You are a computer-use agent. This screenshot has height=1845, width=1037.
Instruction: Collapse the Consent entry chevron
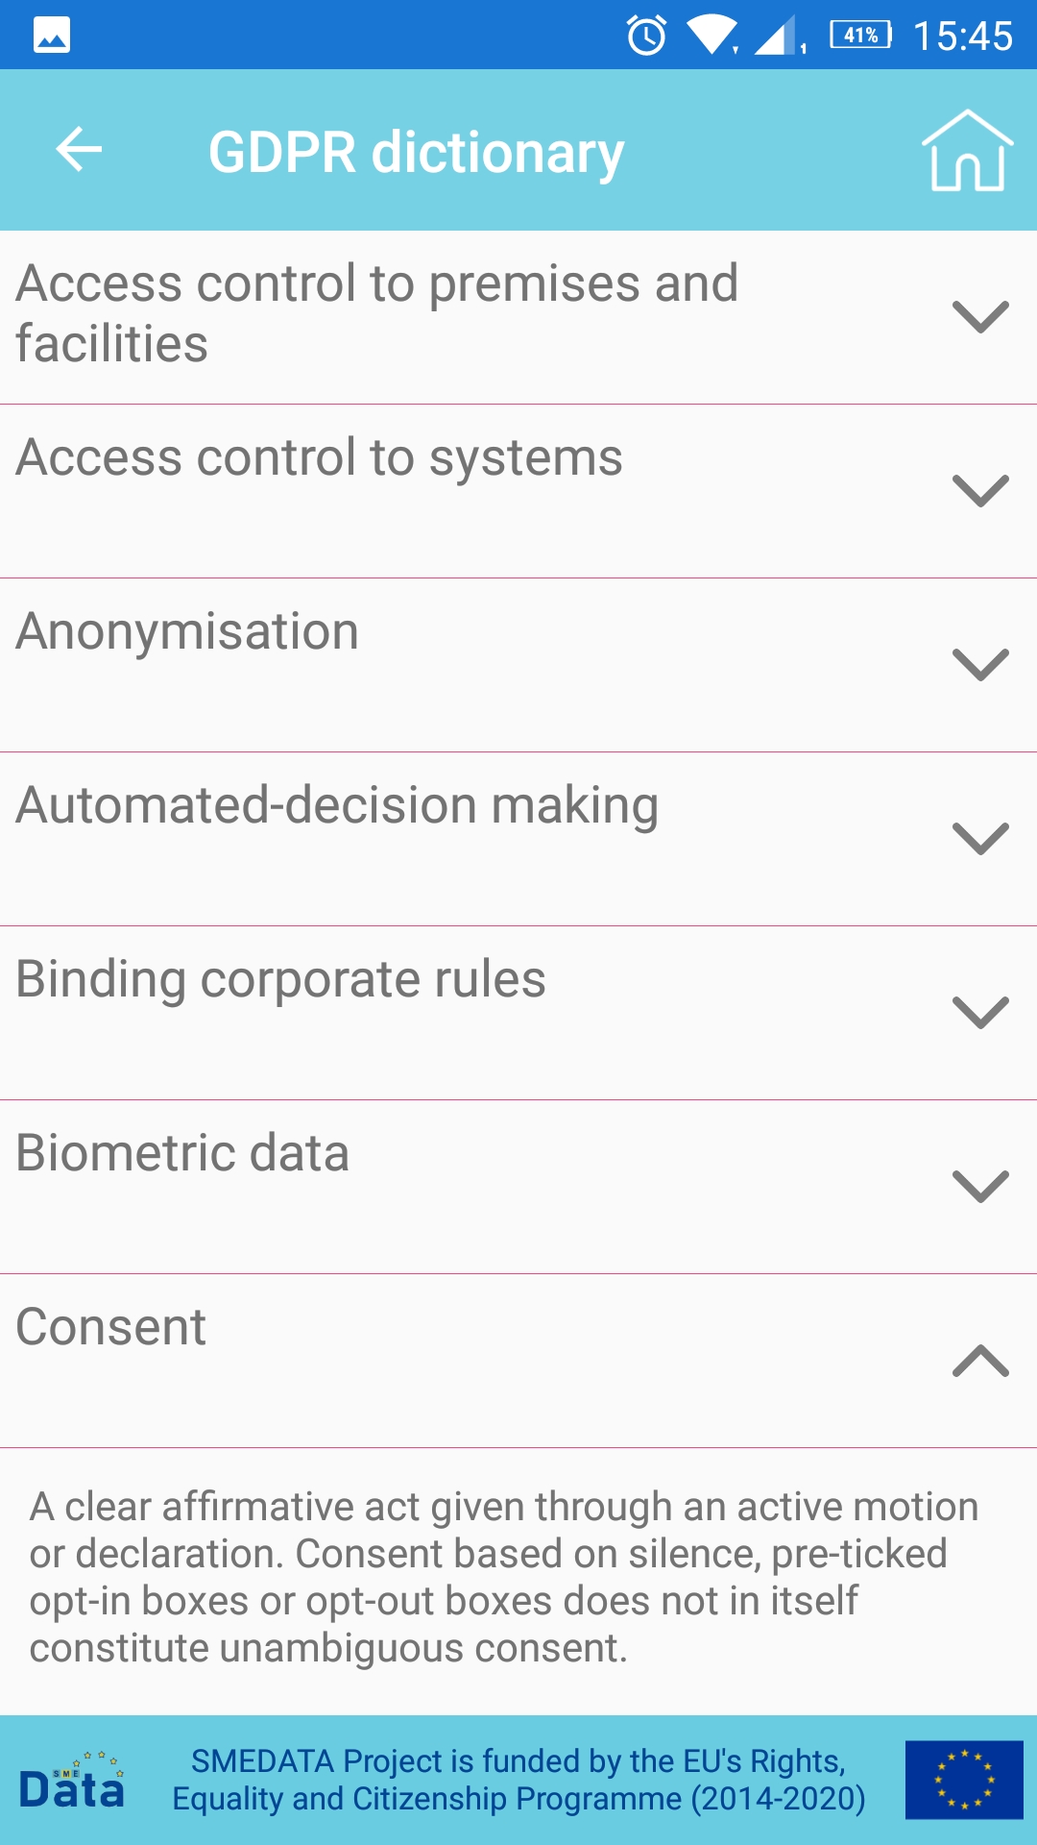coord(980,1360)
